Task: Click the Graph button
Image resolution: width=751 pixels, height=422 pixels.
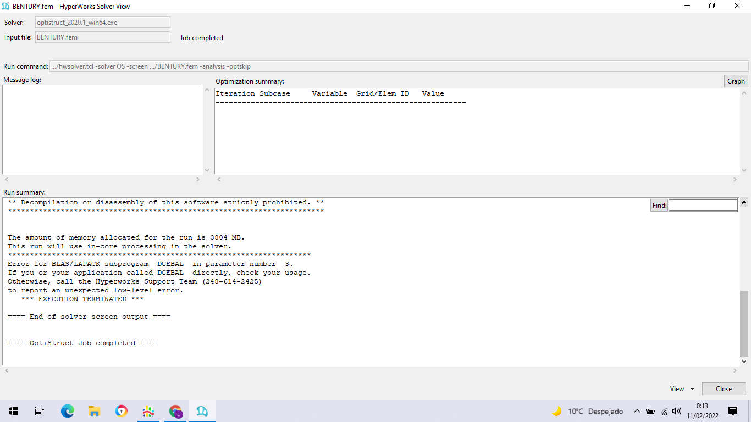Action: click(x=736, y=81)
